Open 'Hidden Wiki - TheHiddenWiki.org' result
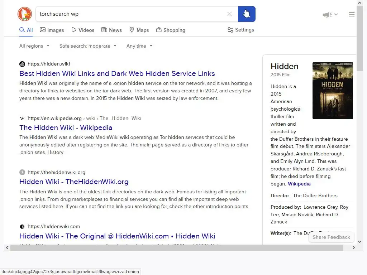The width and height of the screenshot is (367, 275). coord(74,182)
